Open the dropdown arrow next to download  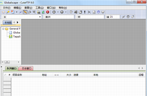[x=58, y=12]
